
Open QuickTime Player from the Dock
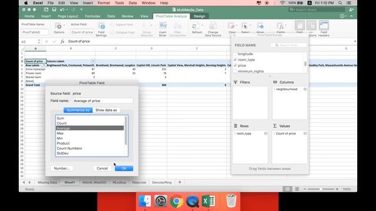pos(193,201)
